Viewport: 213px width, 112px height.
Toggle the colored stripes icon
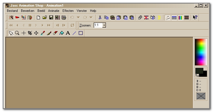180,18
